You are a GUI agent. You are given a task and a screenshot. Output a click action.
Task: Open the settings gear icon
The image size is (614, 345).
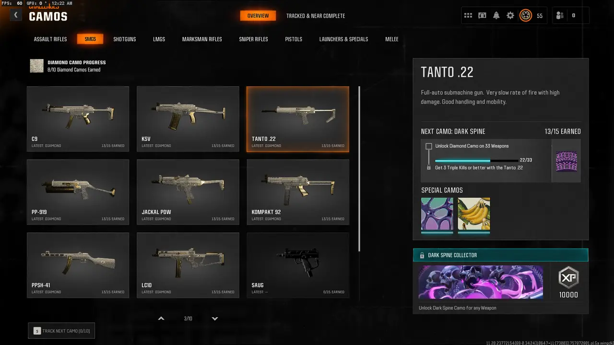click(x=510, y=15)
